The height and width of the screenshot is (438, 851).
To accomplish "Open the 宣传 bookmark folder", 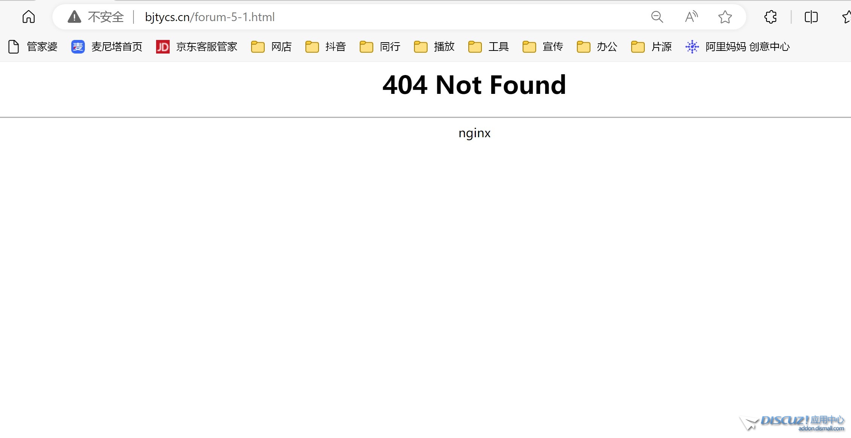I will point(543,47).
